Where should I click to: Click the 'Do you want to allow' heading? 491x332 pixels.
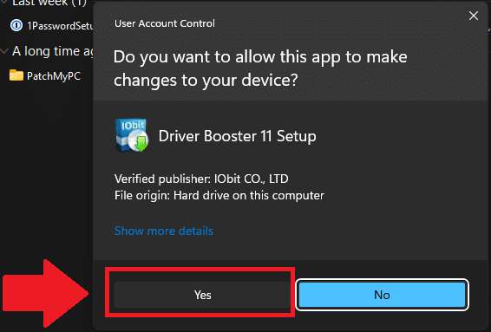coord(260,68)
